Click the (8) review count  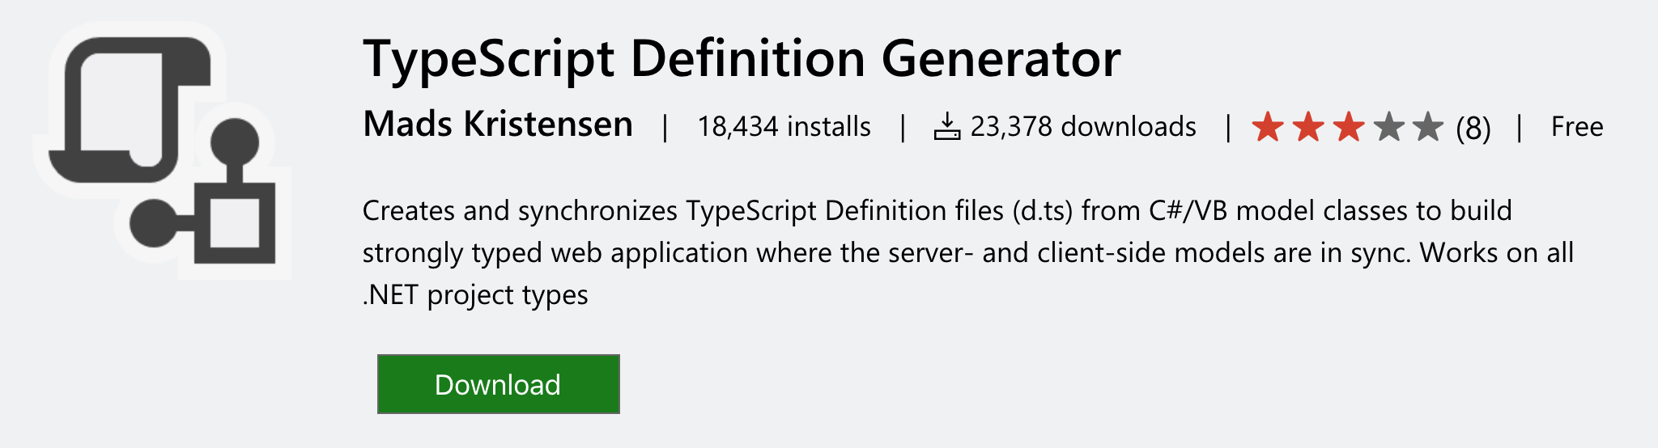[x=1473, y=128]
